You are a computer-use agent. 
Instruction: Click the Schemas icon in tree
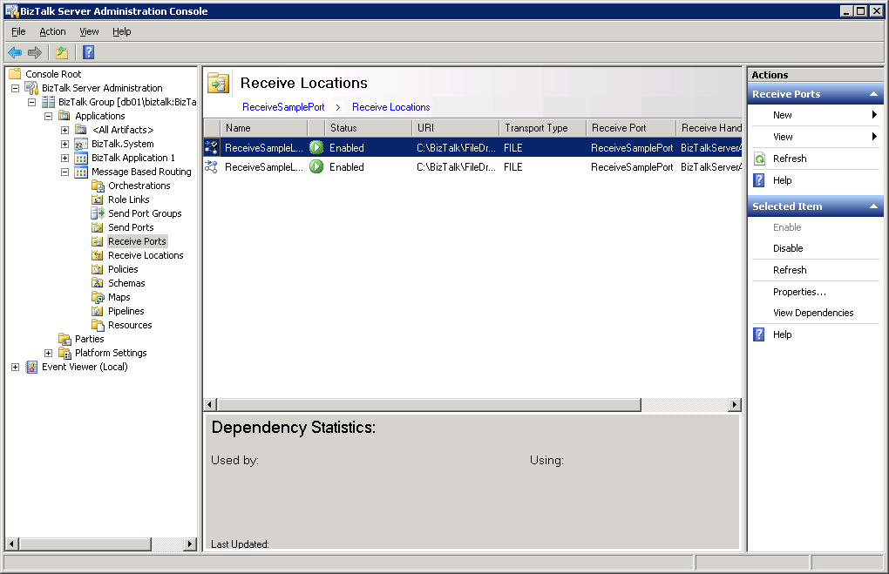[x=98, y=283]
